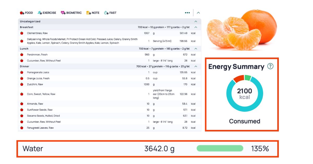Click the FOOD apple icon
313x164 pixels.
click(x=22, y=12)
